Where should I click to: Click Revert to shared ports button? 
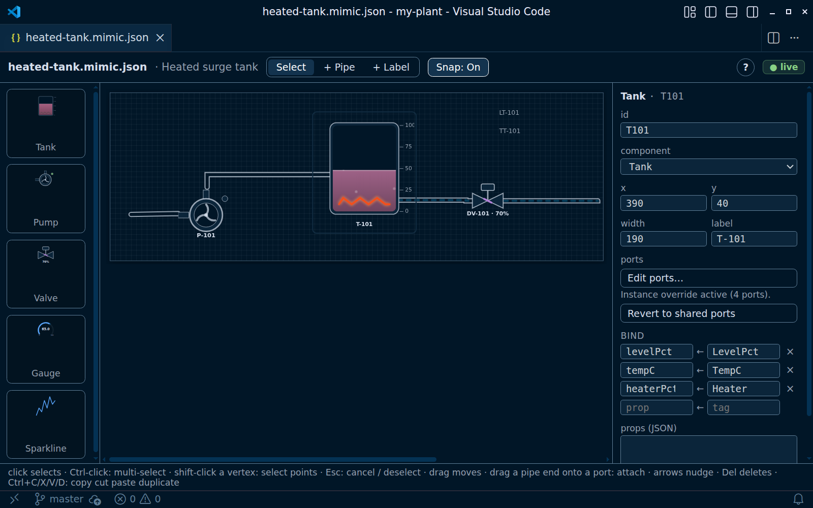pyautogui.click(x=708, y=313)
